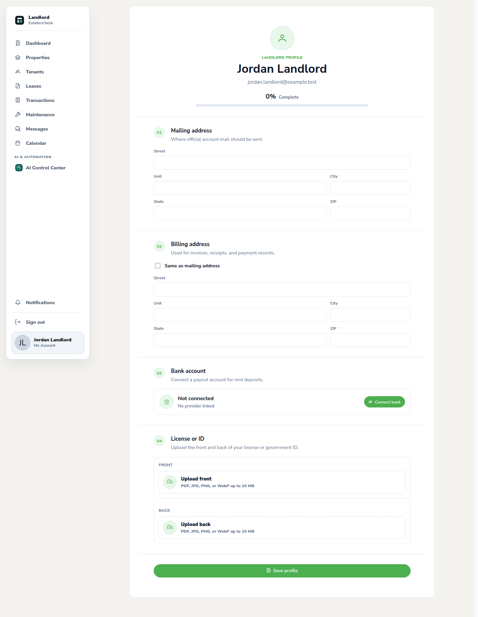Click the Notifications bell icon
478x617 pixels.
click(18, 303)
